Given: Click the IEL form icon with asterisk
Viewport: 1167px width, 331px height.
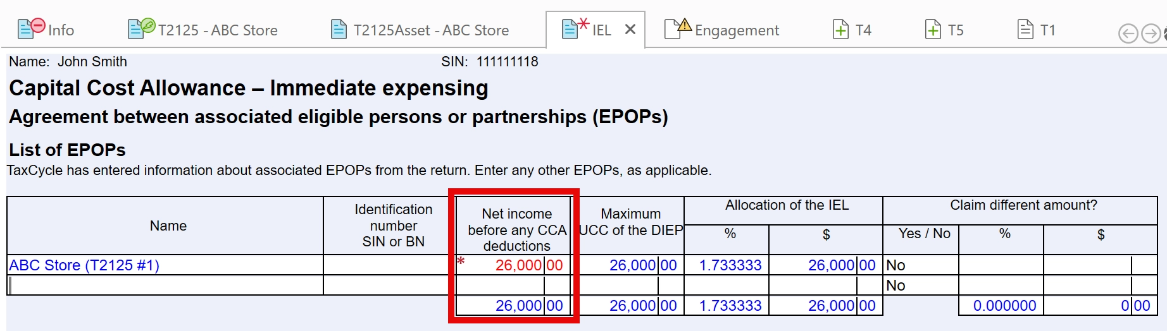Looking at the screenshot, I should click(x=575, y=28).
